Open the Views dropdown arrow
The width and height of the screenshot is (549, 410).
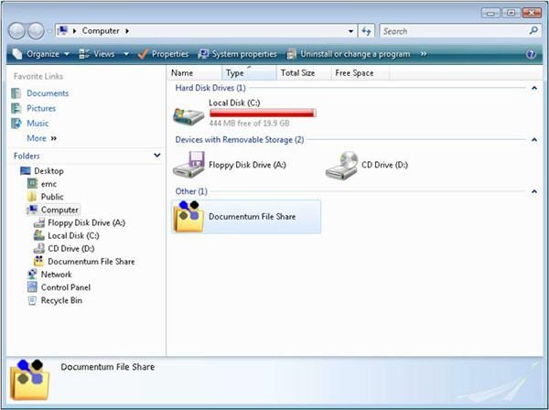126,54
